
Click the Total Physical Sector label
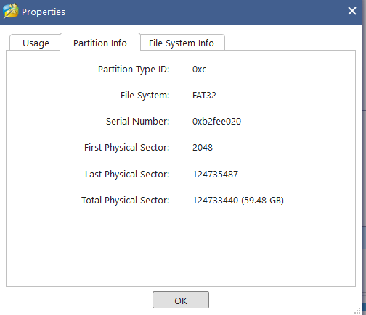[x=125, y=201]
